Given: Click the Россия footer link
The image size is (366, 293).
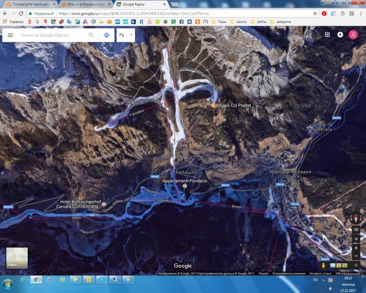Looking at the screenshot, I should 264,273.
